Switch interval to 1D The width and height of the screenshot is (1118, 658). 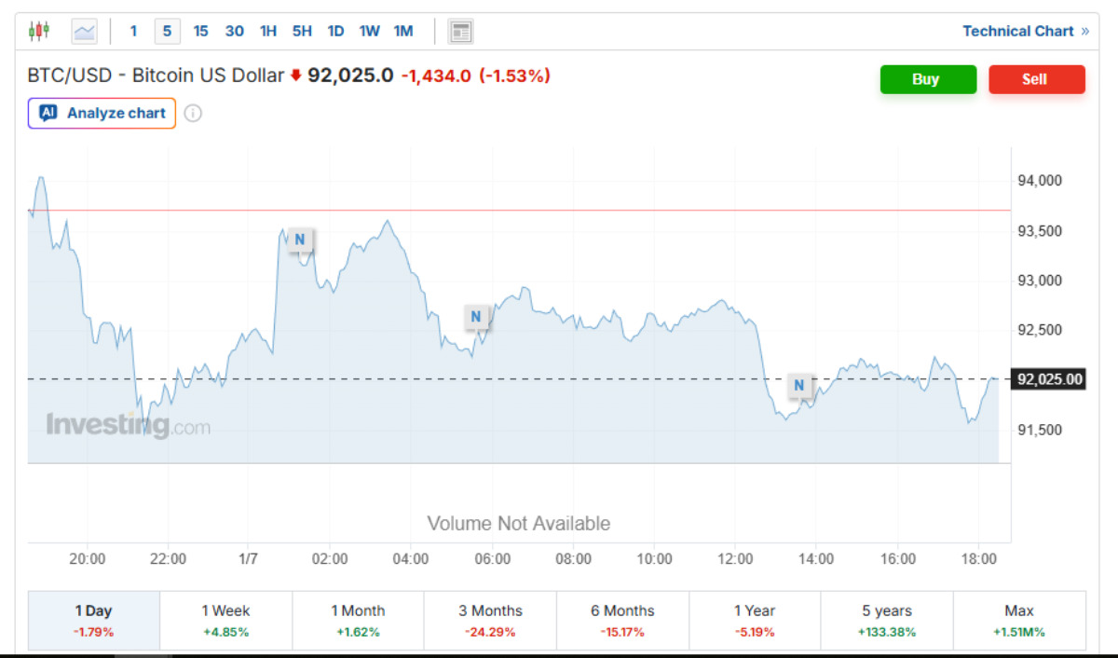tap(335, 32)
